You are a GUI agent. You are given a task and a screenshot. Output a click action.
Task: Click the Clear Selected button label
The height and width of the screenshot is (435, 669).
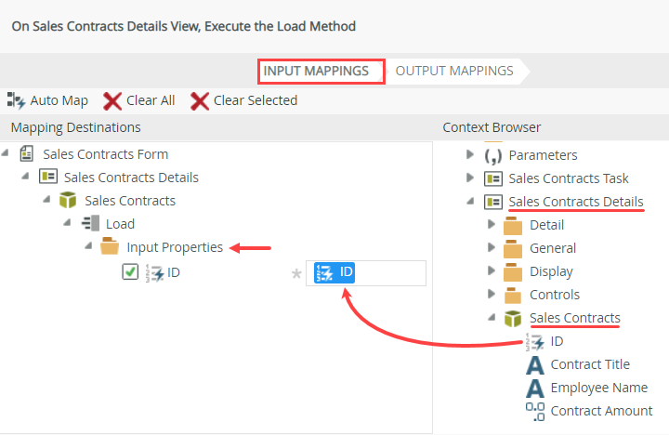pos(256,100)
